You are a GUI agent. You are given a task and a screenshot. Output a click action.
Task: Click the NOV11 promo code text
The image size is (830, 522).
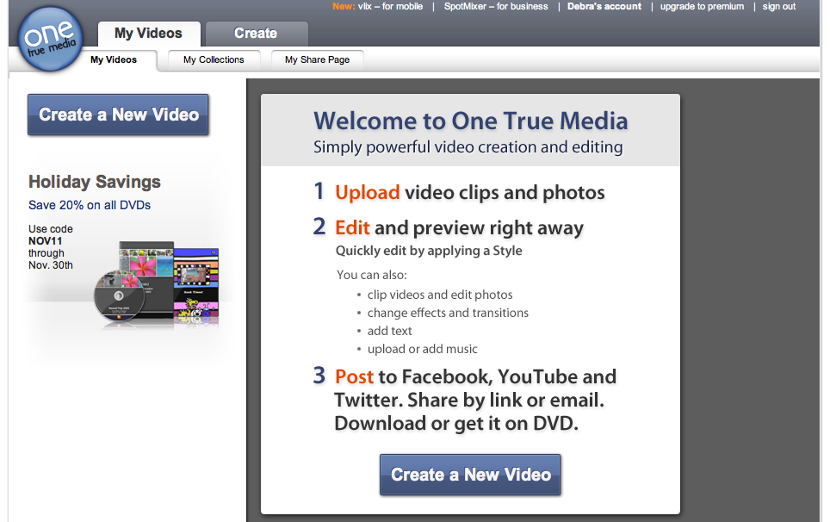click(x=45, y=241)
